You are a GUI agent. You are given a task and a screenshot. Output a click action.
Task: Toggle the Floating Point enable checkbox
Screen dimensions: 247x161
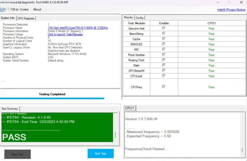coord(164,60)
